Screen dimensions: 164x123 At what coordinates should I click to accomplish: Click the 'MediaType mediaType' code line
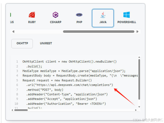pyautogui.click(x=74, y=71)
